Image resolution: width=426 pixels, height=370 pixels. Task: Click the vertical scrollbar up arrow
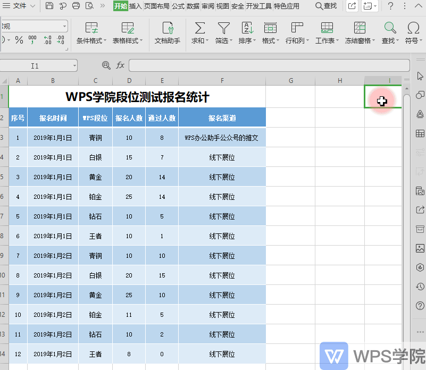[x=407, y=89]
